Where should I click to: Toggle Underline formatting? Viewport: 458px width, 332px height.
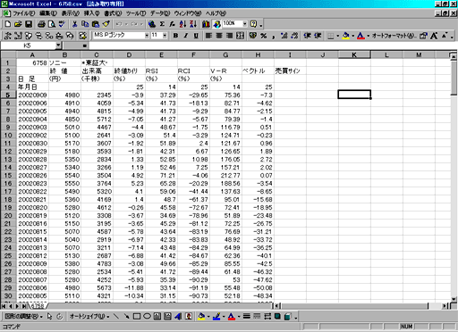point(196,36)
